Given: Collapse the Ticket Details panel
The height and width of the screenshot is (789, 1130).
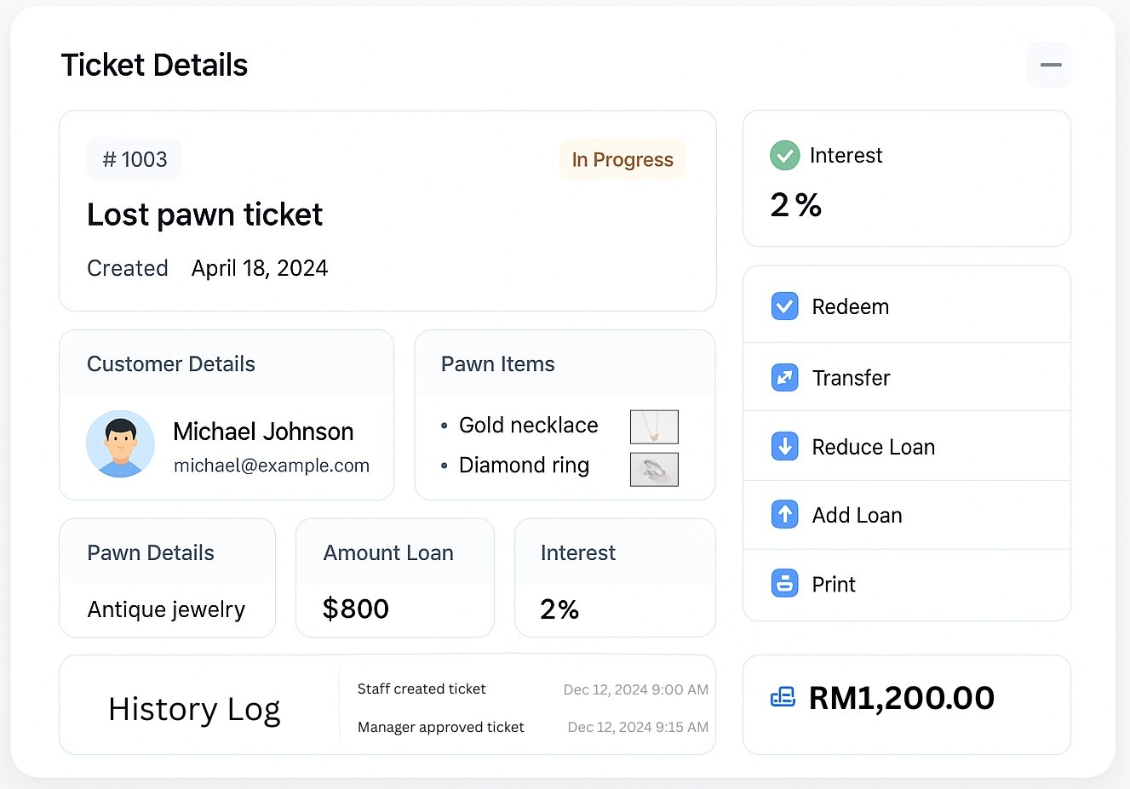Looking at the screenshot, I should pos(1050,65).
